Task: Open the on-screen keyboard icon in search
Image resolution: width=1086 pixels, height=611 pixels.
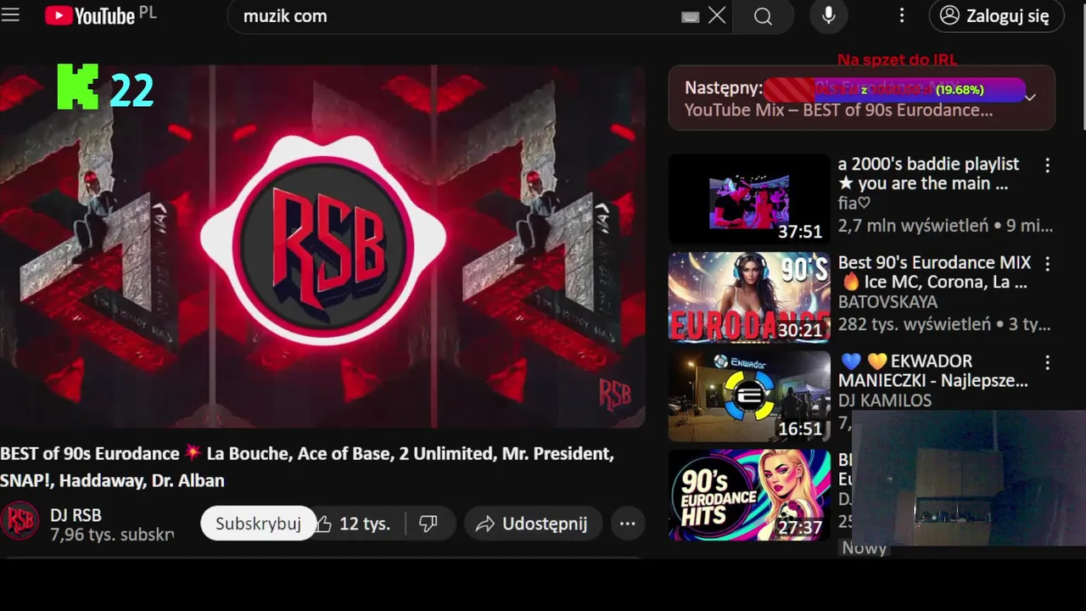Action: coord(691,16)
